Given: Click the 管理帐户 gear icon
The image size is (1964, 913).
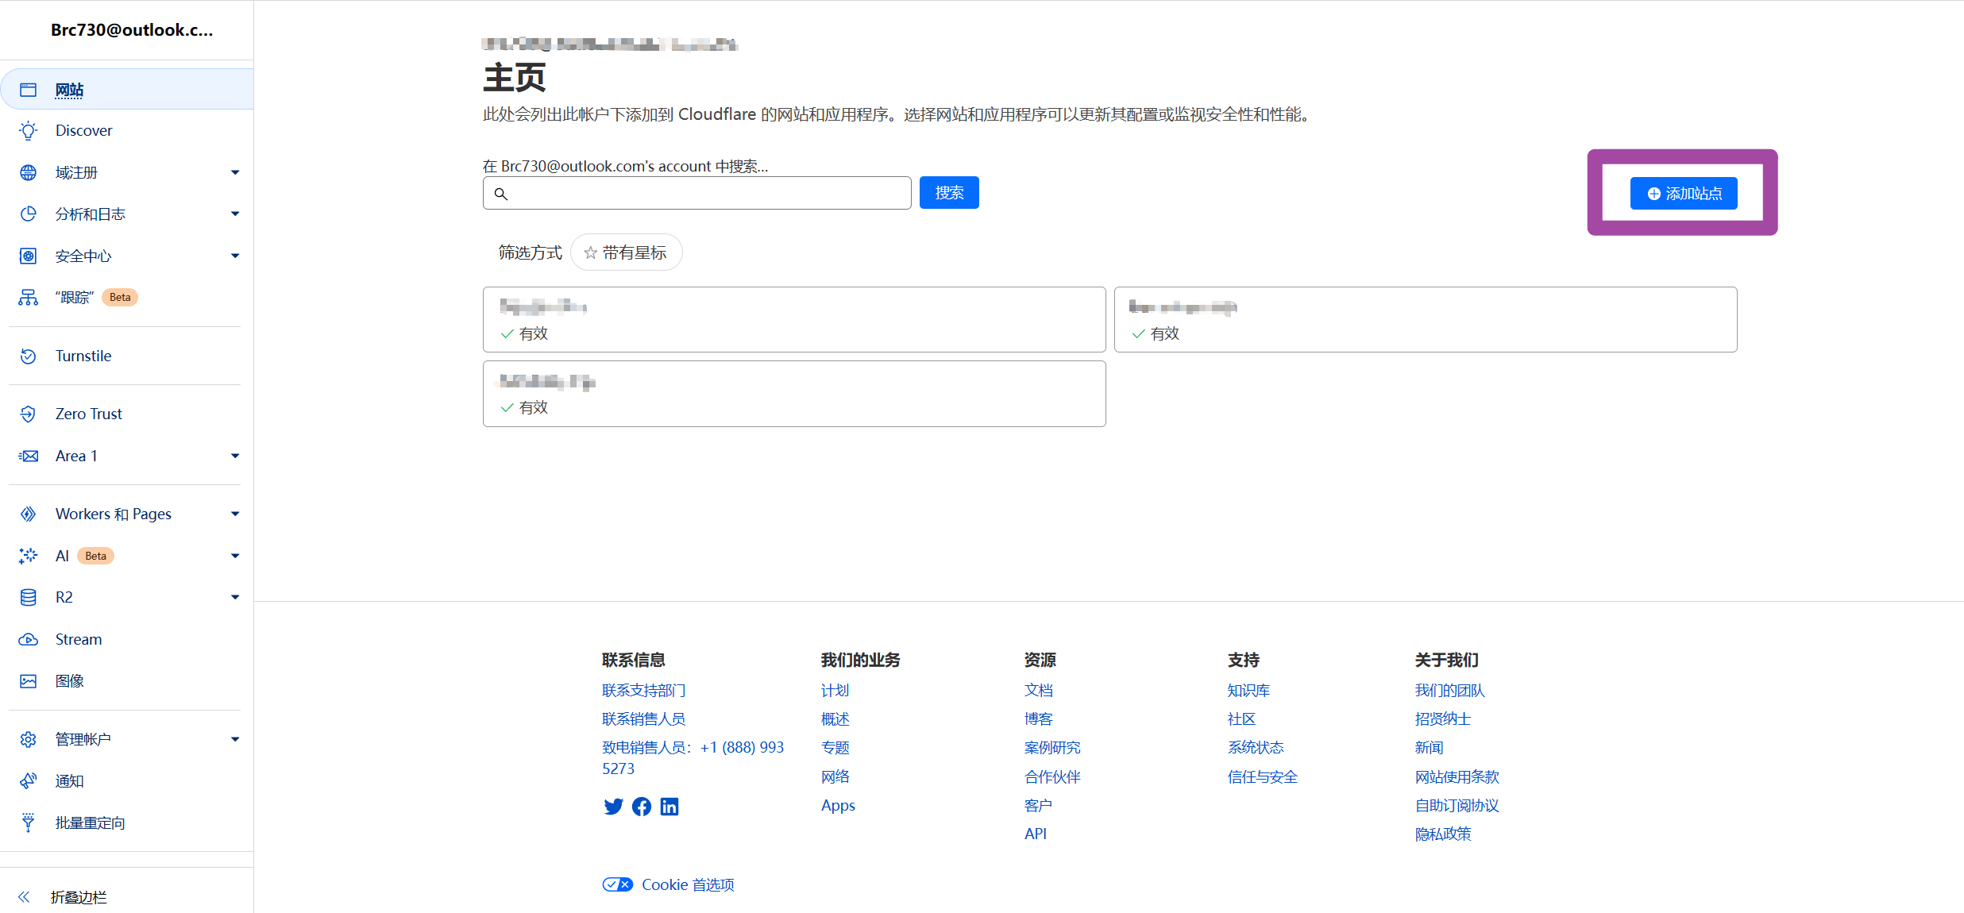Looking at the screenshot, I should pyautogui.click(x=28, y=739).
